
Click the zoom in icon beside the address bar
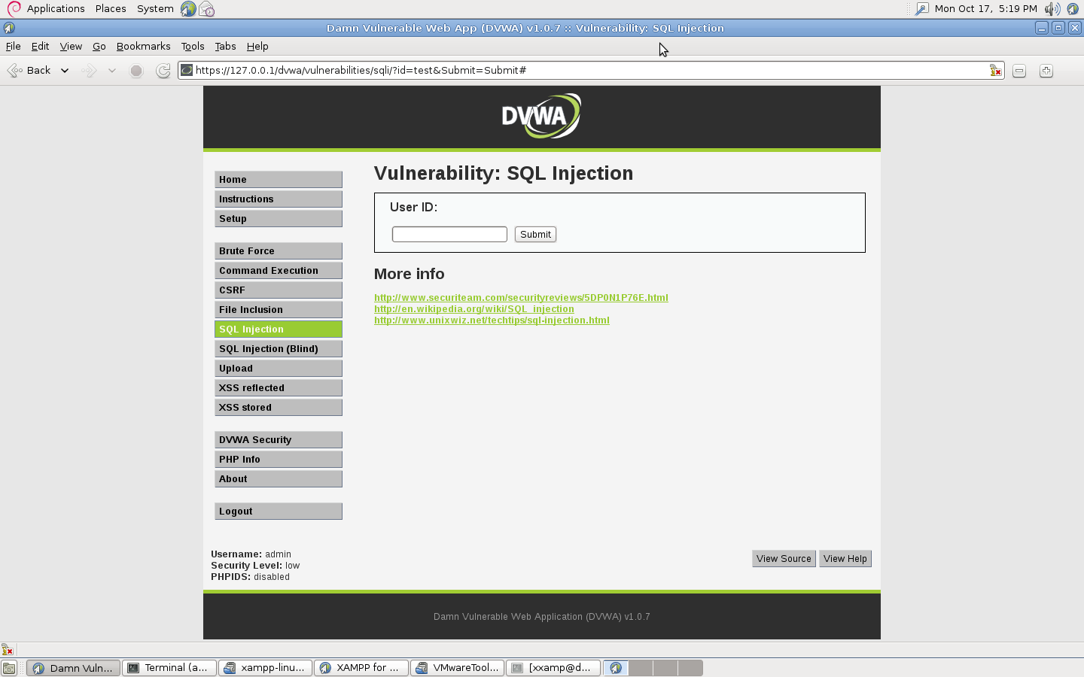tap(1046, 70)
